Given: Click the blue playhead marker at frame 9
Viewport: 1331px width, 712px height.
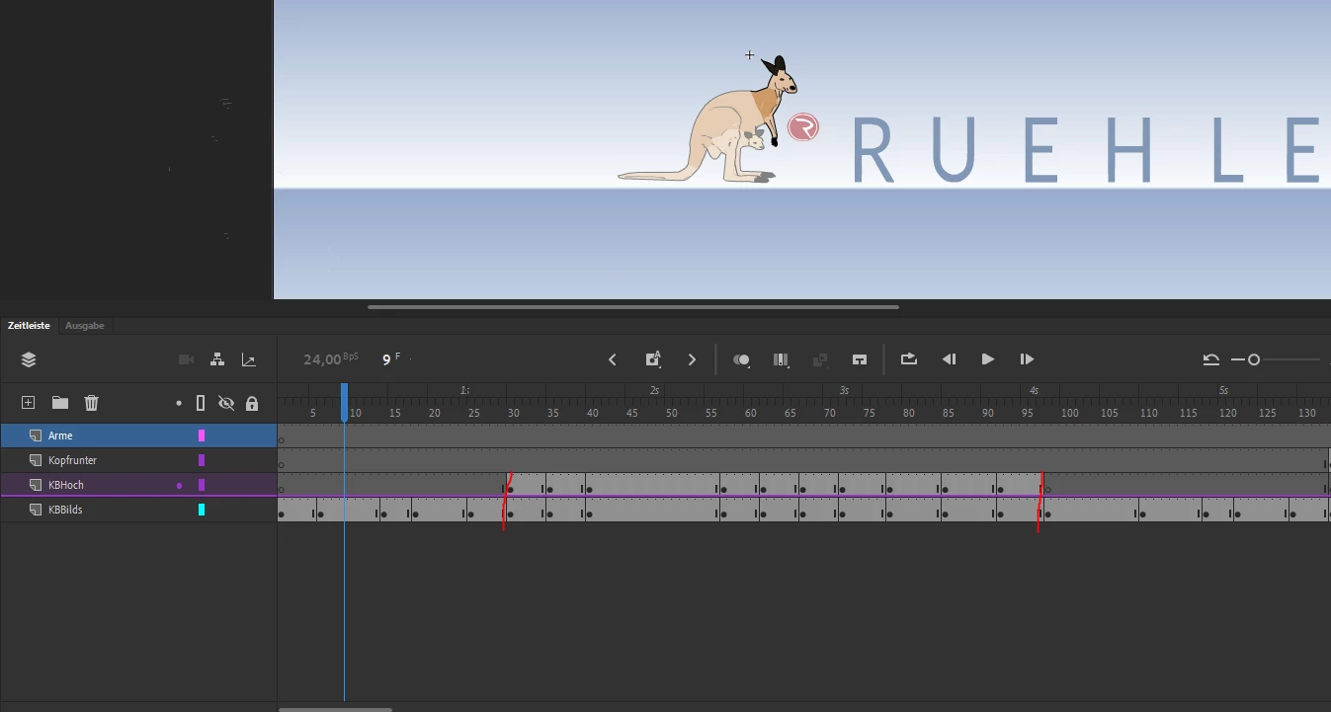Looking at the screenshot, I should pyautogui.click(x=345, y=402).
